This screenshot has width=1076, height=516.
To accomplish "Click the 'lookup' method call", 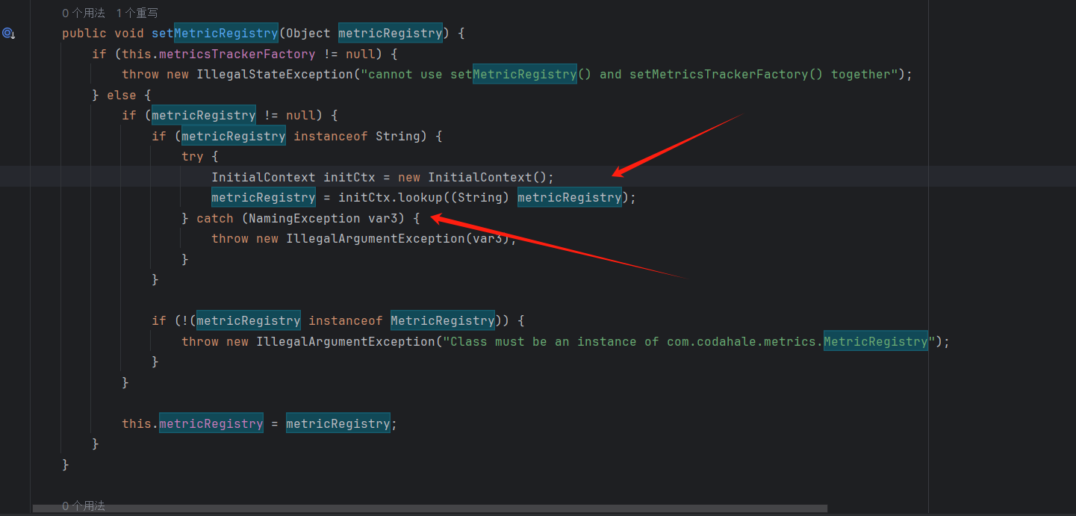I will 420,198.
